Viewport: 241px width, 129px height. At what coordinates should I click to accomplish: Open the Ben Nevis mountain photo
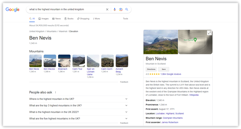161,42
